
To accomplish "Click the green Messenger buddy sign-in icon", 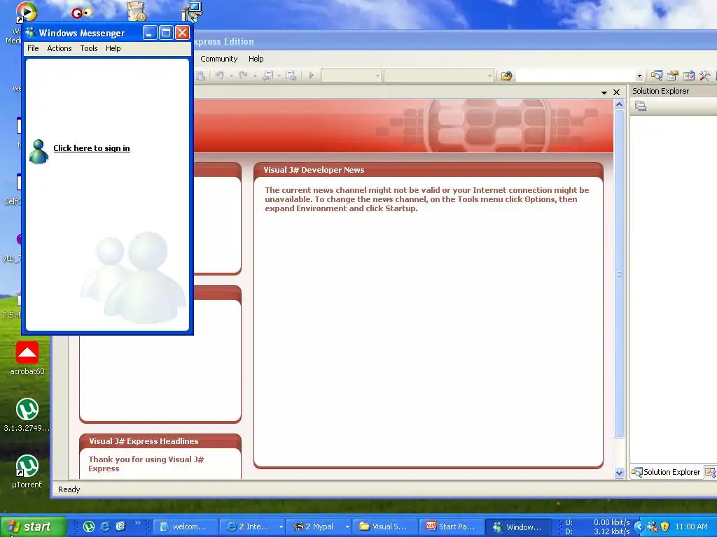I will (39, 151).
